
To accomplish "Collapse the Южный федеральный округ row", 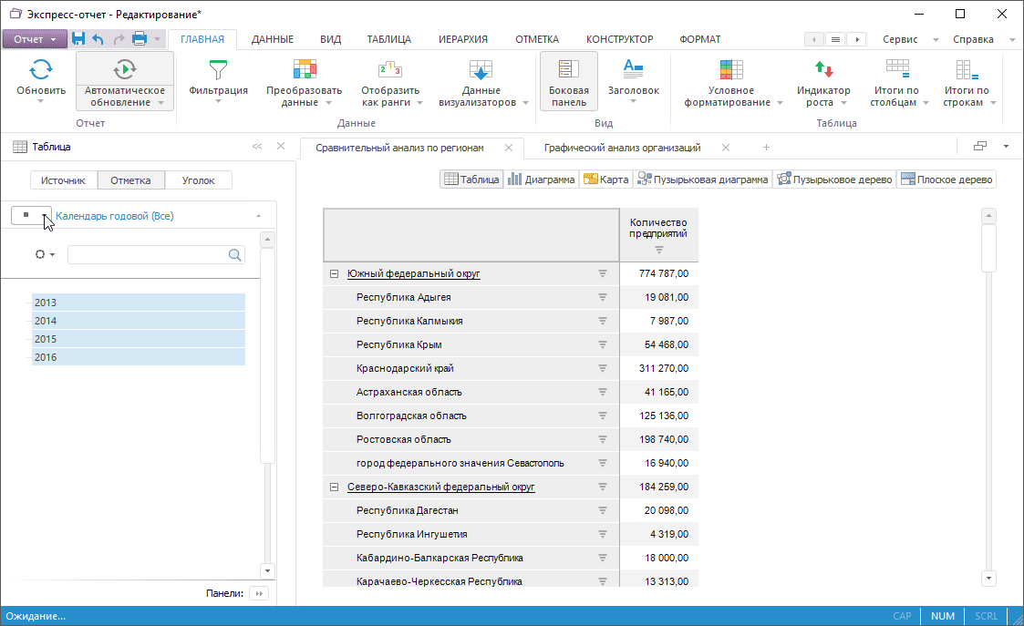I will coord(334,273).
